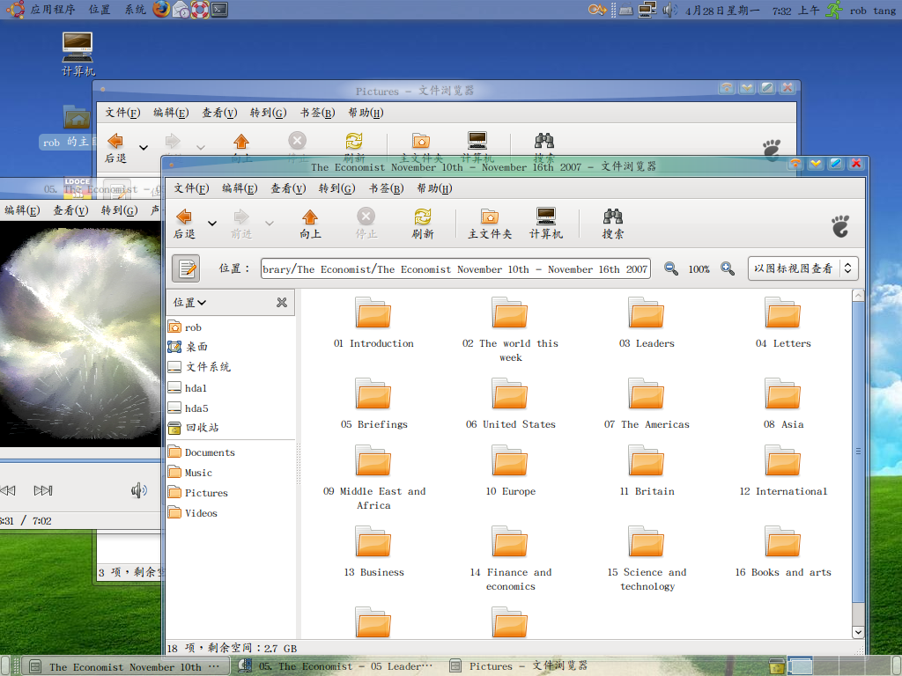This screenshot has height=676, width=902.
Task: Select the 12 International folder
Action: pyautogui.click(x=783, y=471)
